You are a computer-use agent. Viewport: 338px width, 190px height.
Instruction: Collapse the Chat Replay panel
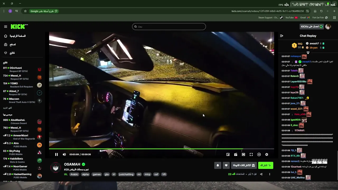pyautogui.click(x=281, y=36)
